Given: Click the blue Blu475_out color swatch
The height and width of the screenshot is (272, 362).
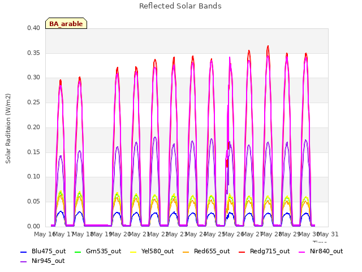Looking at the screenshot, I should [24, 252].
